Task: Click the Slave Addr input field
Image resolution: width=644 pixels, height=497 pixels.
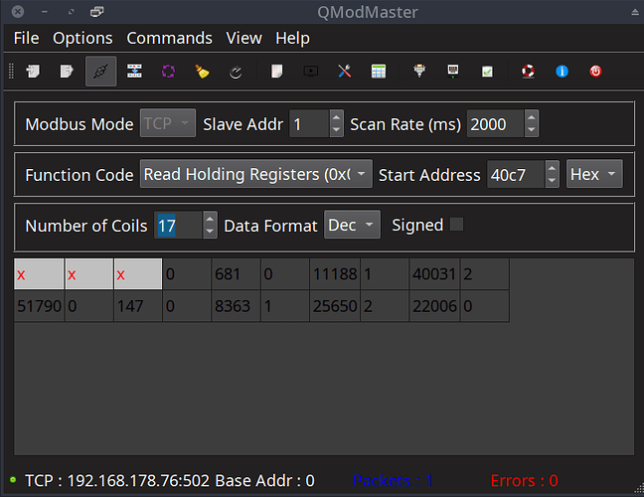Action: coord(309,123)
